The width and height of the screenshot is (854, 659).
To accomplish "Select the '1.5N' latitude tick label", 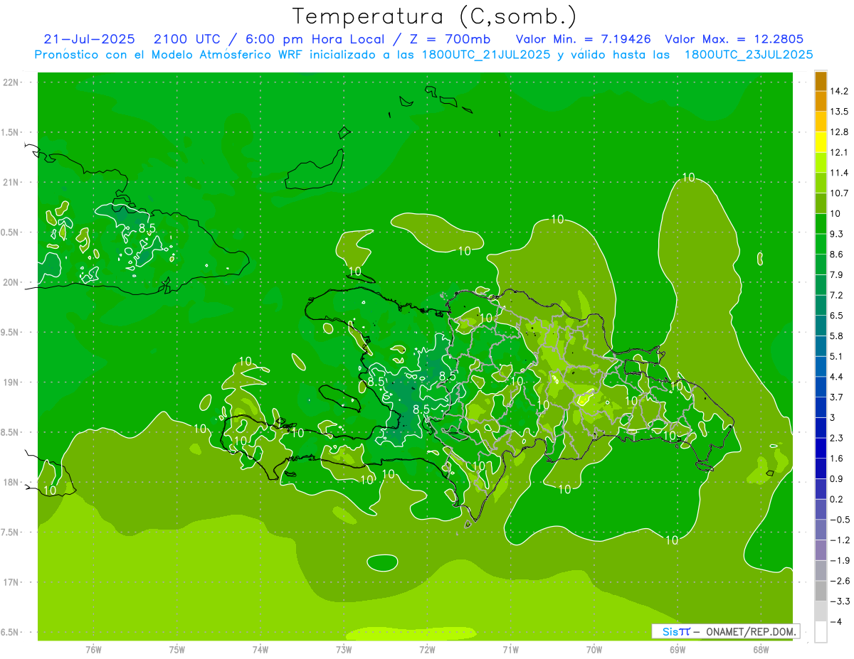I will pos(10,133).
